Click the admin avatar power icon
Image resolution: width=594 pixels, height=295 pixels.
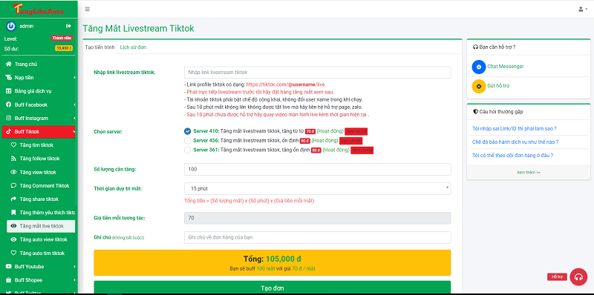click(11, 26)
